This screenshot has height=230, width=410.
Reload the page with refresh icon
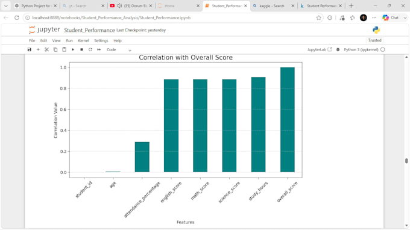(x=17, y=17)
